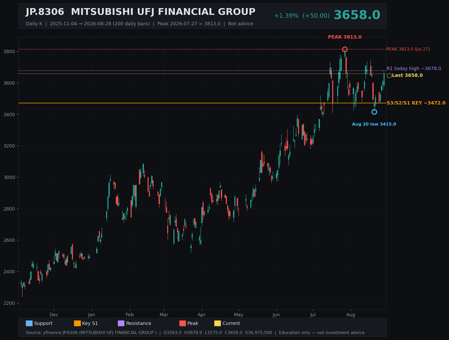Click the 'Apr' x-axis label
The image size is (449, 340).
tap(202, 315)
